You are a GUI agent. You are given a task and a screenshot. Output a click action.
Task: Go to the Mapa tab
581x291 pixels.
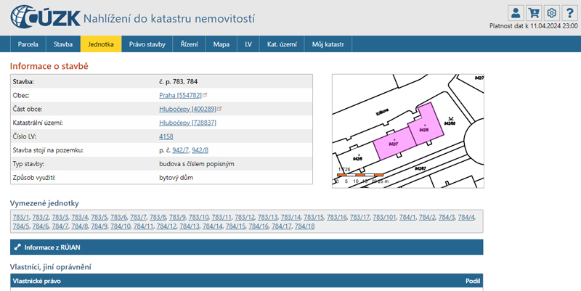coord(222,44)
